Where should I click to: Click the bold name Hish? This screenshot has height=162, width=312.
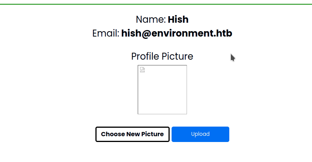178,19
